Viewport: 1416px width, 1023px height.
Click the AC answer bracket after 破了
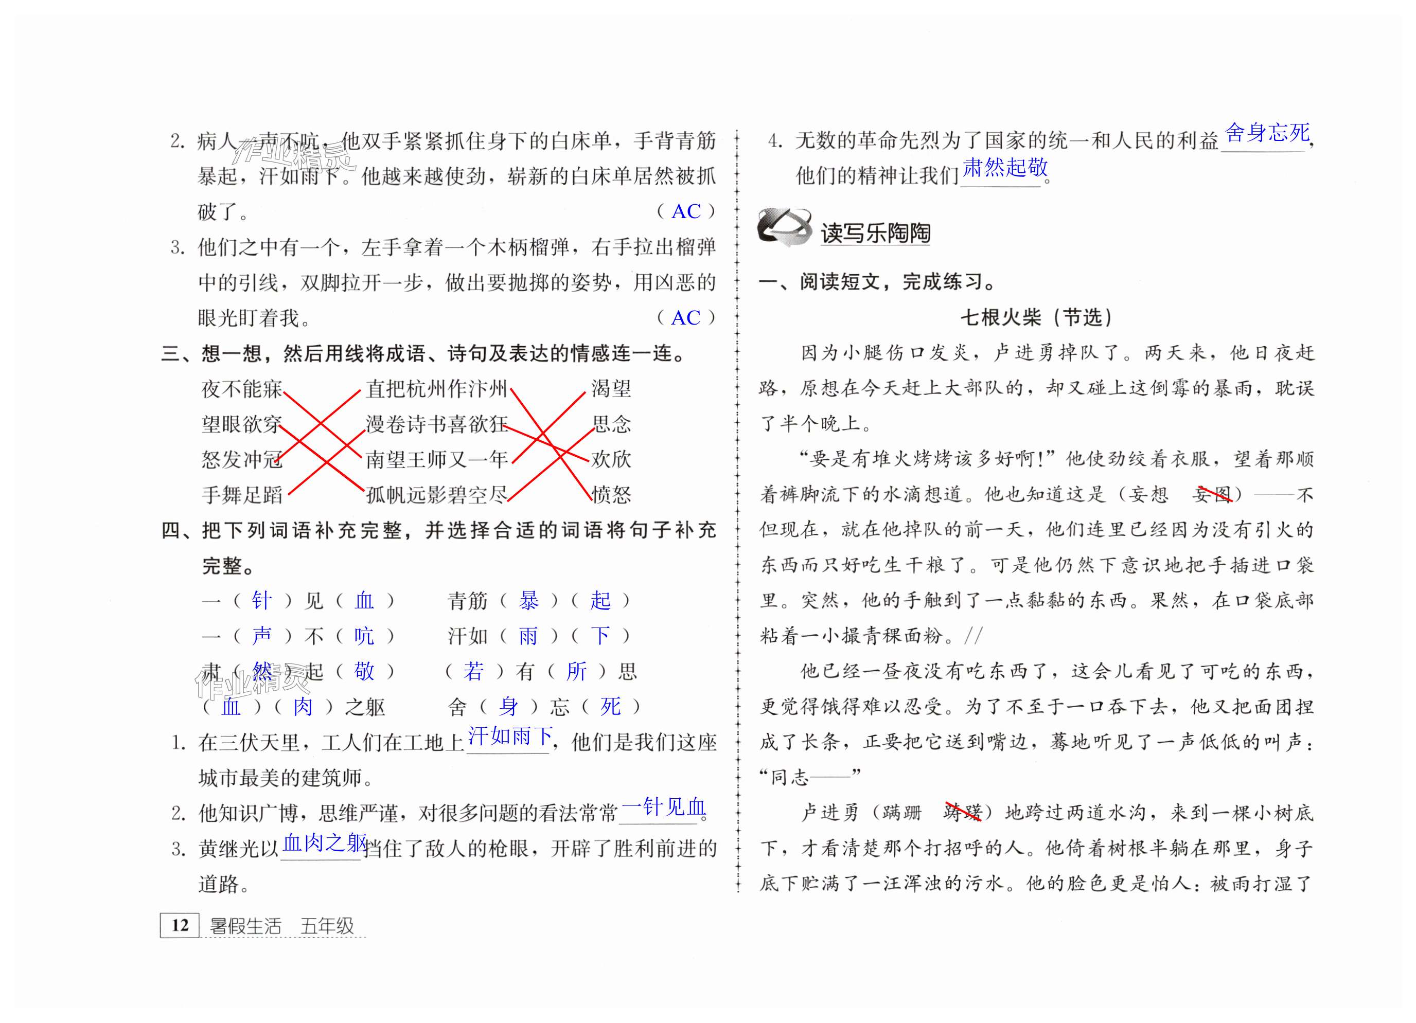pos(685,211)
